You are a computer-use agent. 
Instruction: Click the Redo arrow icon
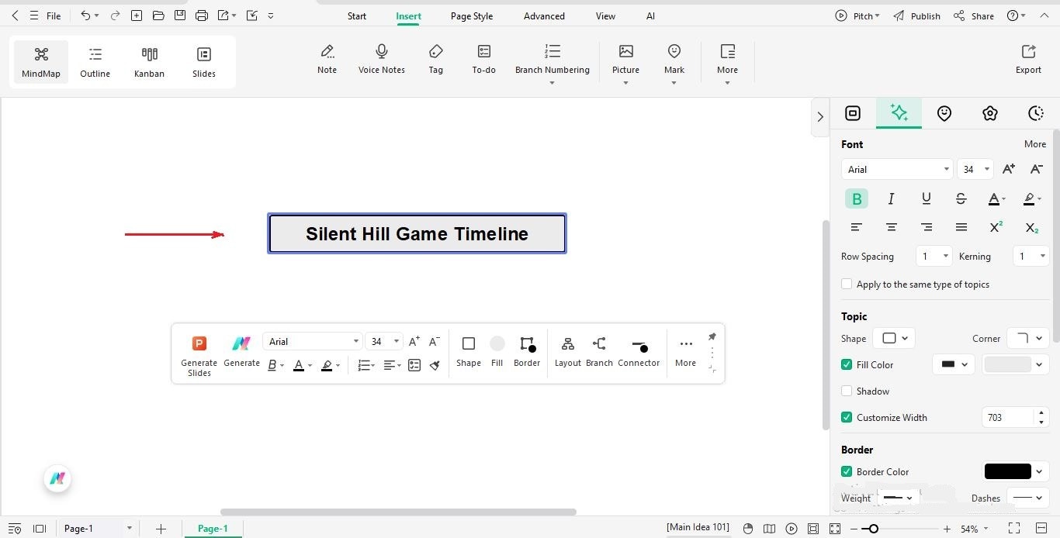(x=115, y=16)
